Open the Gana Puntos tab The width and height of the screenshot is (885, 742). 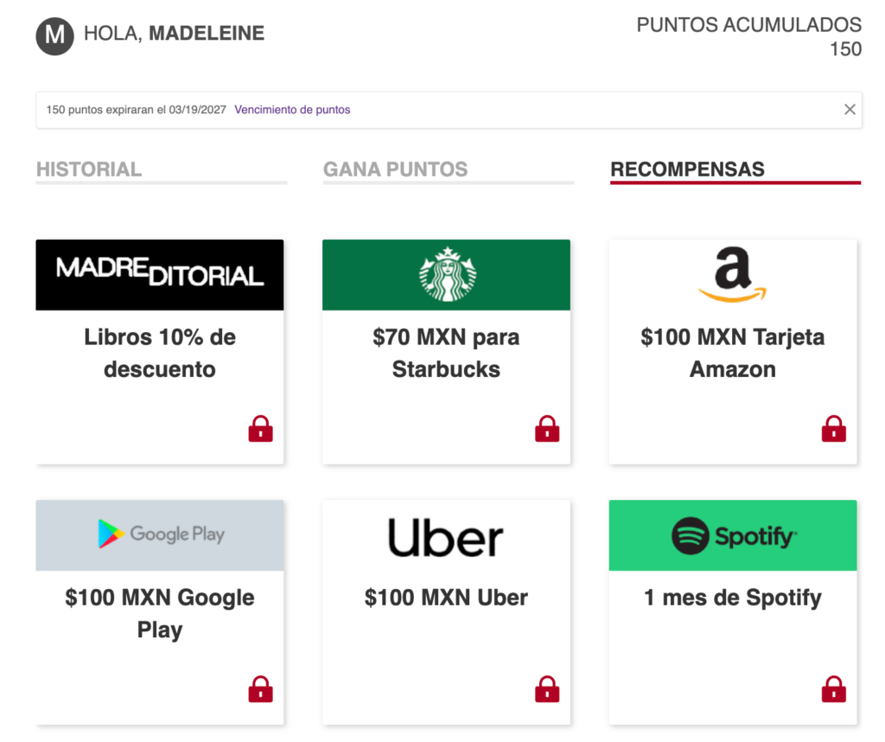pyautogui.click(x=395, y=170)
